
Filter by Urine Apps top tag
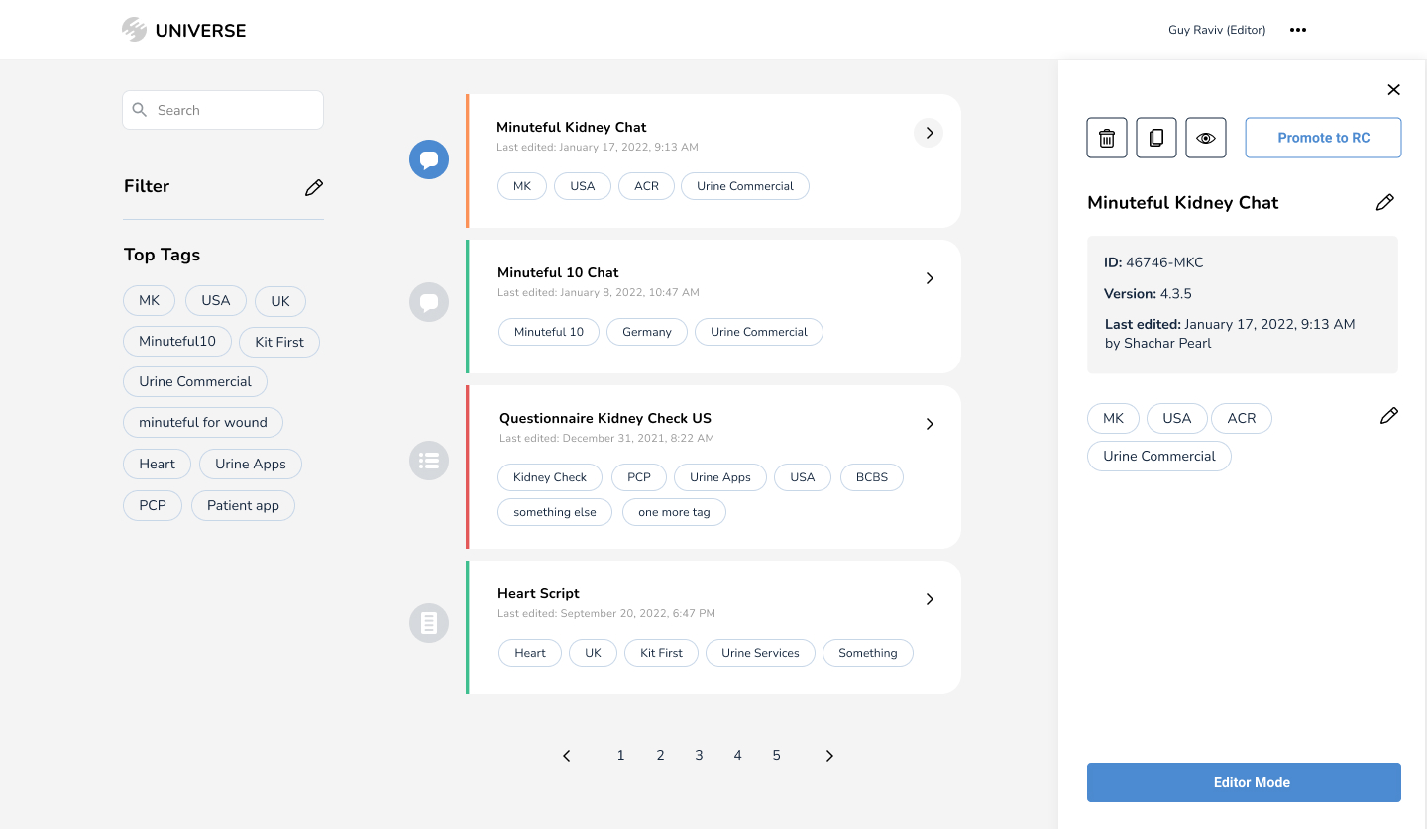250,464
